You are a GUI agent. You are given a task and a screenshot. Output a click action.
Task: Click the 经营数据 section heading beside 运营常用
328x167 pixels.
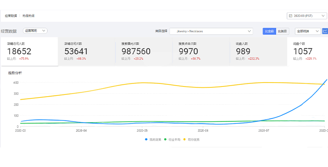8,31
